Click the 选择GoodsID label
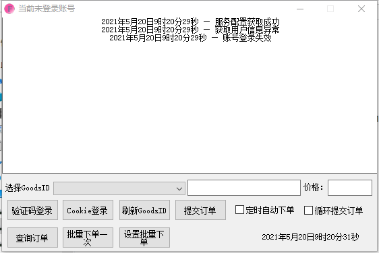 pos(28,188)
